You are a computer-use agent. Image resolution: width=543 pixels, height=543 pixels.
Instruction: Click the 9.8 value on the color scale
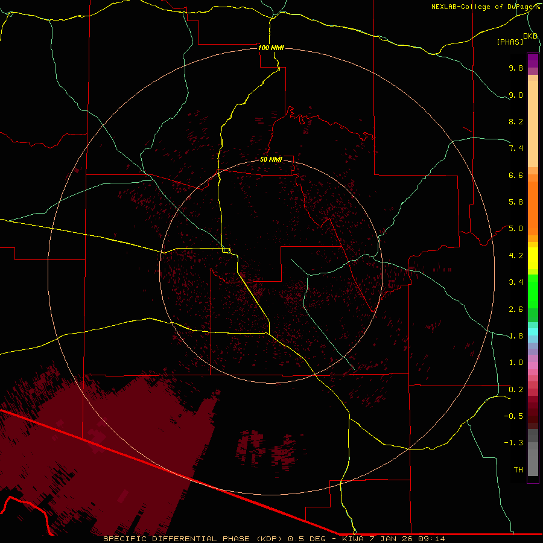click(x=516, y=68)
